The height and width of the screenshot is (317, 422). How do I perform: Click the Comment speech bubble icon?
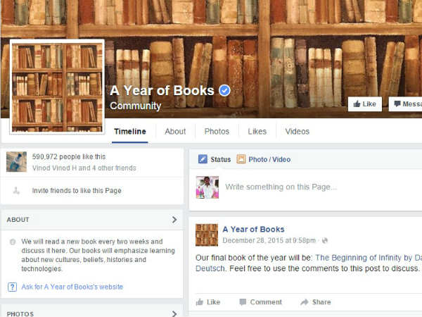coord(243,302)
